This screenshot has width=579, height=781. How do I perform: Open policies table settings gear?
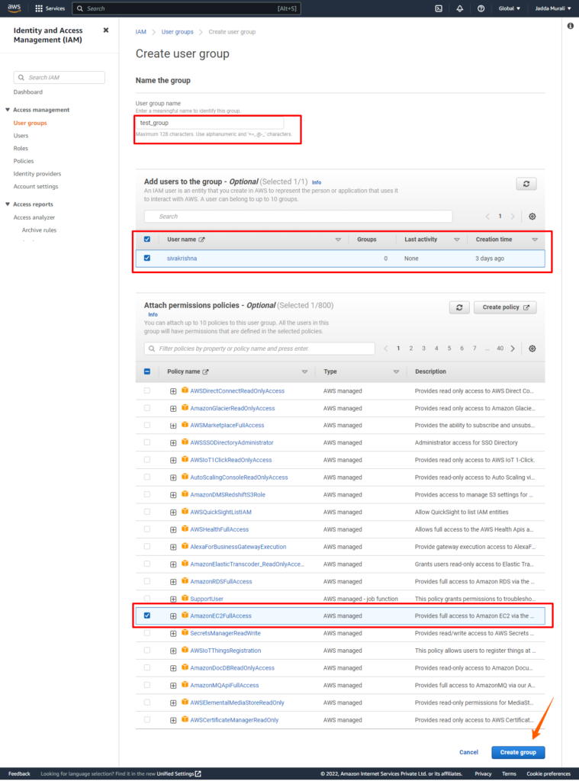(532, 349)
